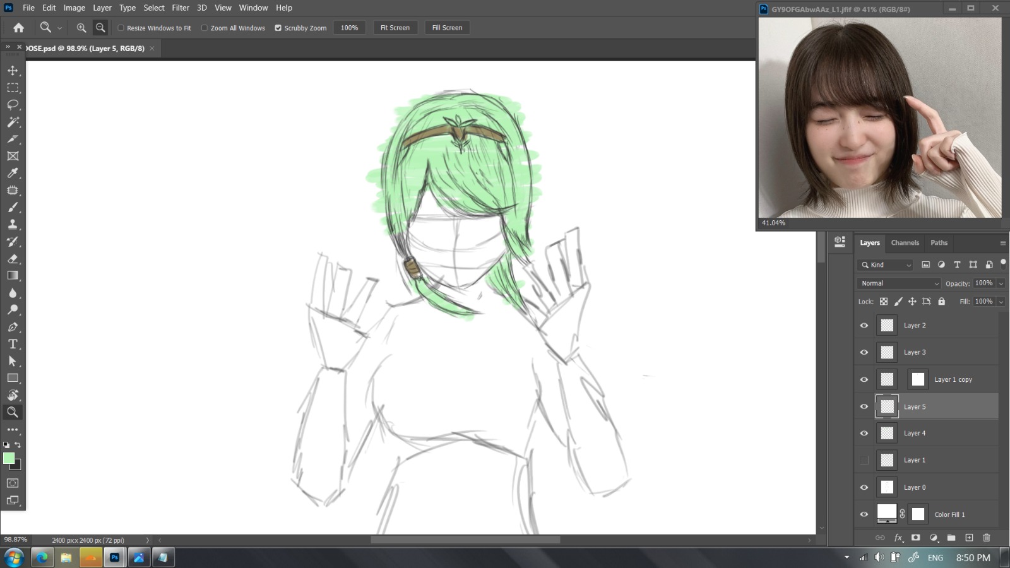Expand the collapsed toolbar double arrow
The height and width of the screenshot is (568, 1010).
pos(8,47)
